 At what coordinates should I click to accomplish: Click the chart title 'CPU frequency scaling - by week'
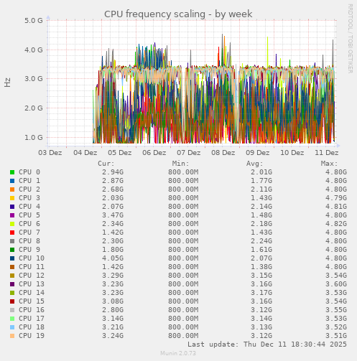178,14
